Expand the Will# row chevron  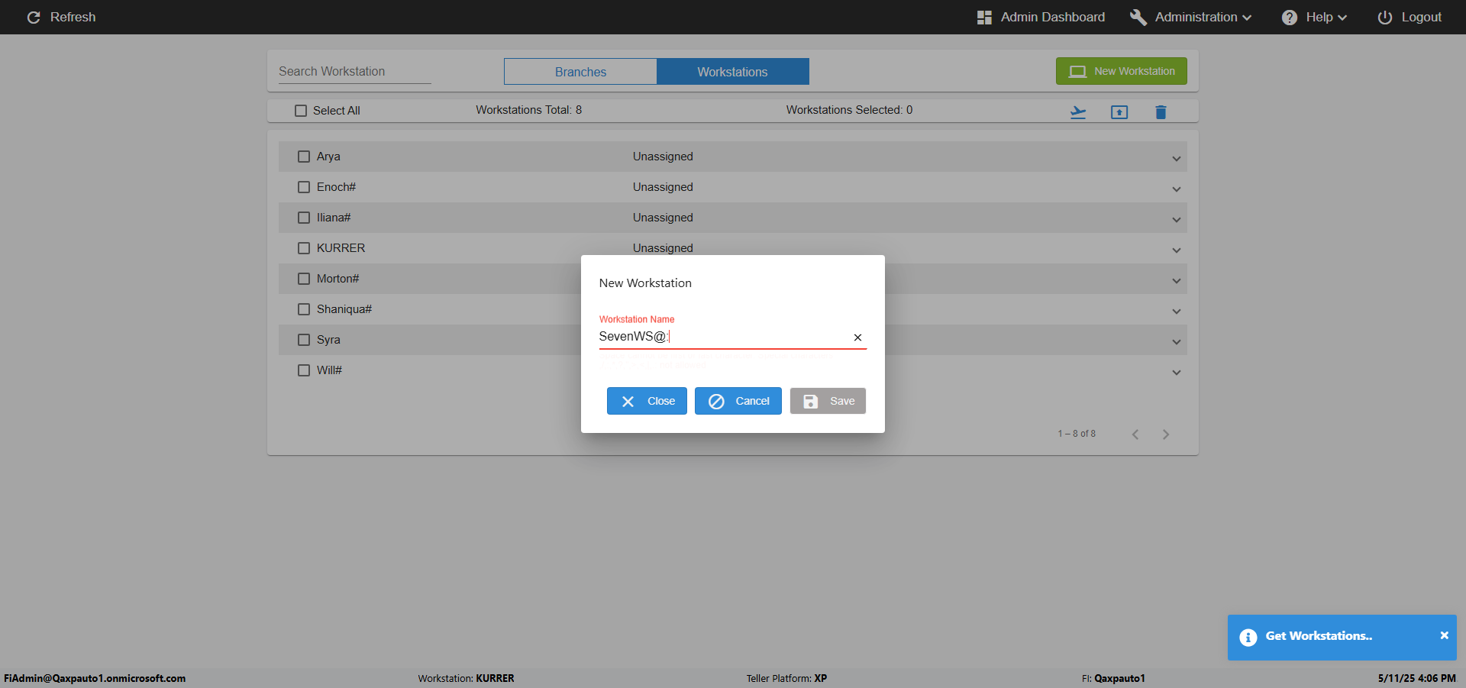[1177, 373]
